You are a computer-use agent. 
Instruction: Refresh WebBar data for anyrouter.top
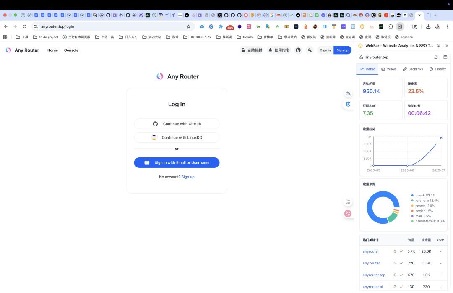[436, 57]
